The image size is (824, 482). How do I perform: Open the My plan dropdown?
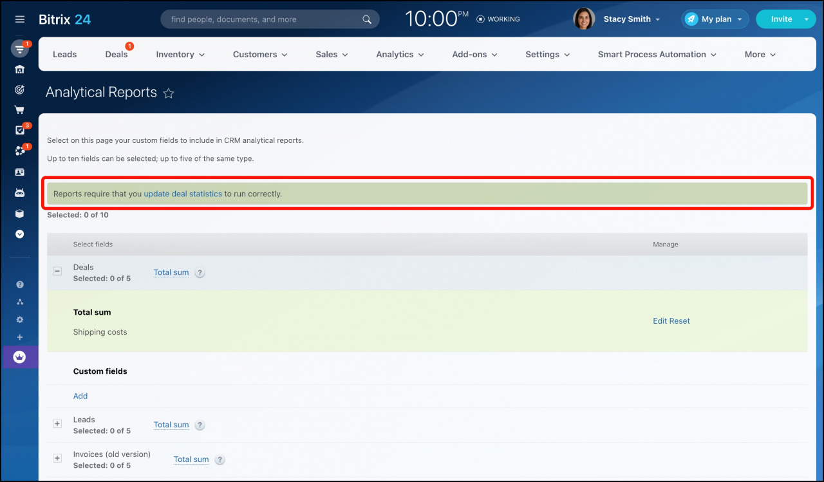715,19
